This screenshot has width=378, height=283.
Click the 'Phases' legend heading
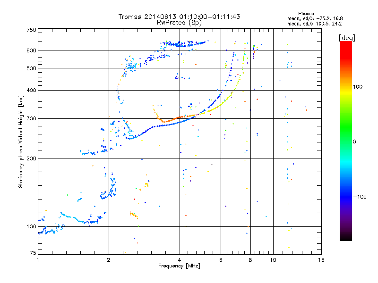306,14
